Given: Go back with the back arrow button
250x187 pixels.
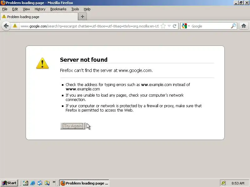Looking at the screenshot, I should 6,26.
